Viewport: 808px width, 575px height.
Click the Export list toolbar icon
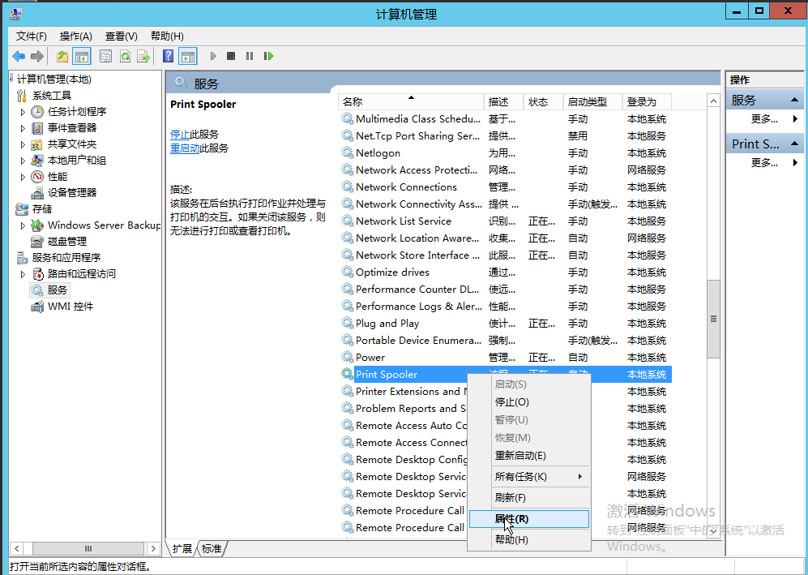(x=143, y=56)
